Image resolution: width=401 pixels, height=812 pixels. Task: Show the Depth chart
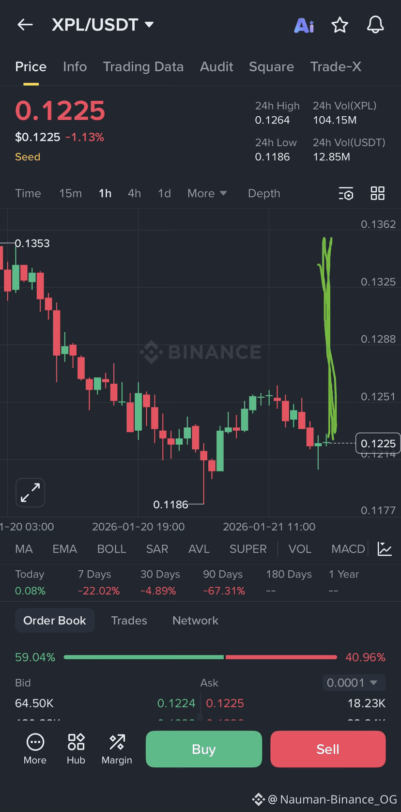[264, 193]
